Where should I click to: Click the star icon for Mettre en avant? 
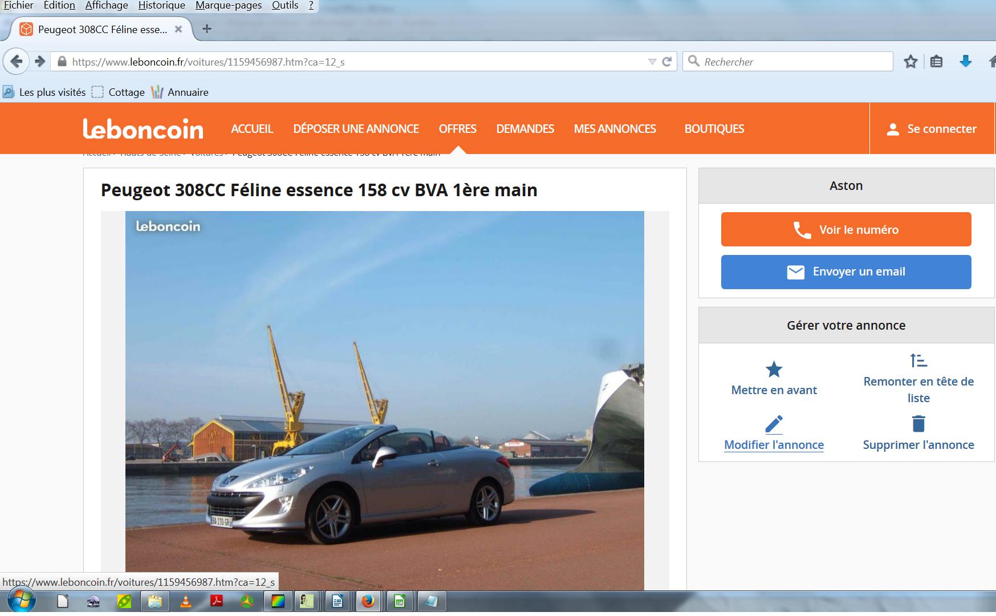click(x=774, y=370)
